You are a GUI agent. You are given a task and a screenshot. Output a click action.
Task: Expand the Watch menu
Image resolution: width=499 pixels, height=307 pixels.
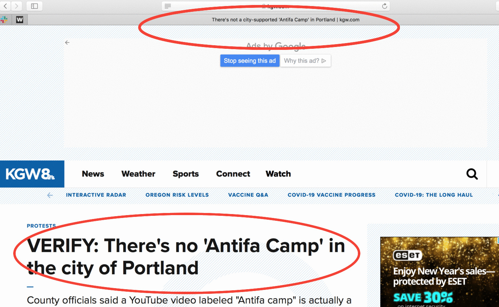tap(278, 174)
